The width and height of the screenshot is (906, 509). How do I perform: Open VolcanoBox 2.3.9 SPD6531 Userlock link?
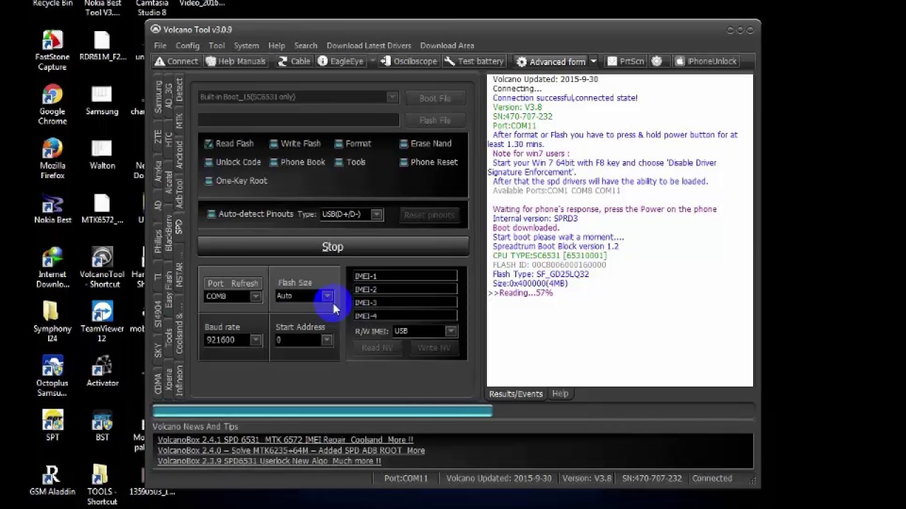(269, 461)
